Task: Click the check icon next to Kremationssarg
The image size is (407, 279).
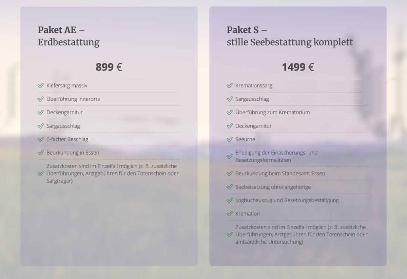Action: 230,85
